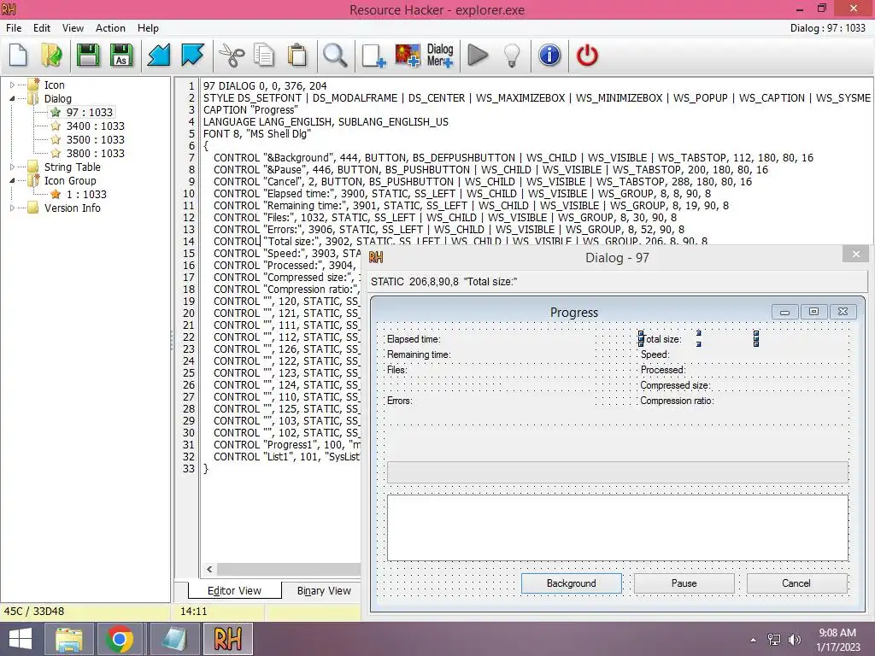Viewport: 875px width, 656px height.
Task: Click Cancel button in dialog preview
Action: pyautogui.click(x=796, y=583)
